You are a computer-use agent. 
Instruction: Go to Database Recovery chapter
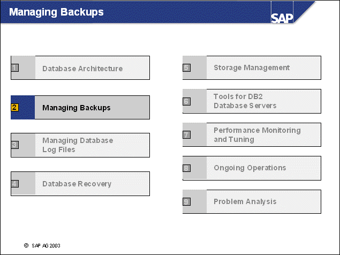[77, 184]
